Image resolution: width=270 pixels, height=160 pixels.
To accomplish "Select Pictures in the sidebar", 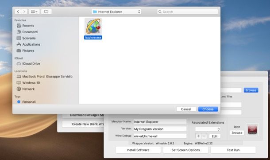I will coord(28,51).
